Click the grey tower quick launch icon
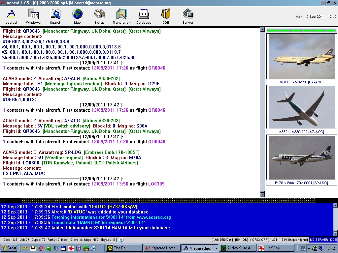This screenshot has width=338, height=253. coord(79,248)
